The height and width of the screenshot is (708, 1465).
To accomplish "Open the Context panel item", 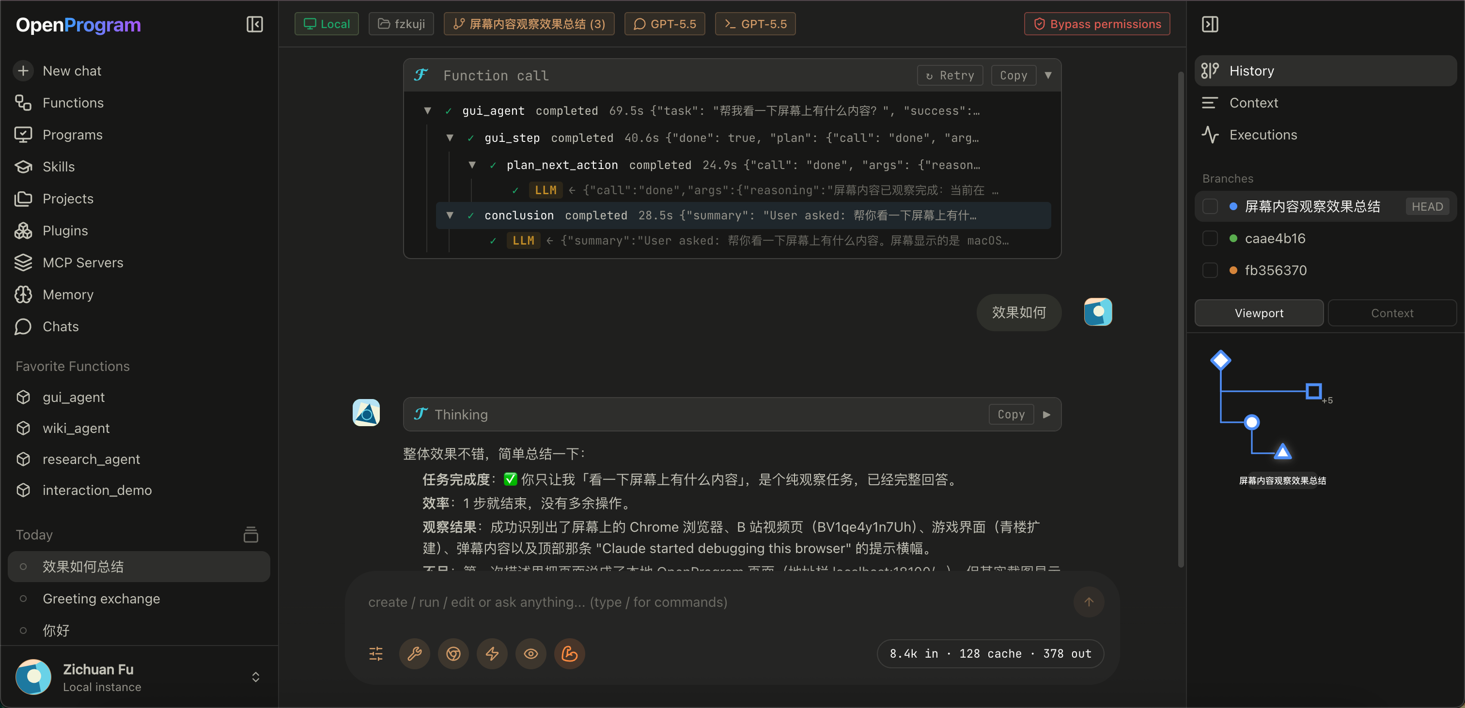I will coord(1325,103).
